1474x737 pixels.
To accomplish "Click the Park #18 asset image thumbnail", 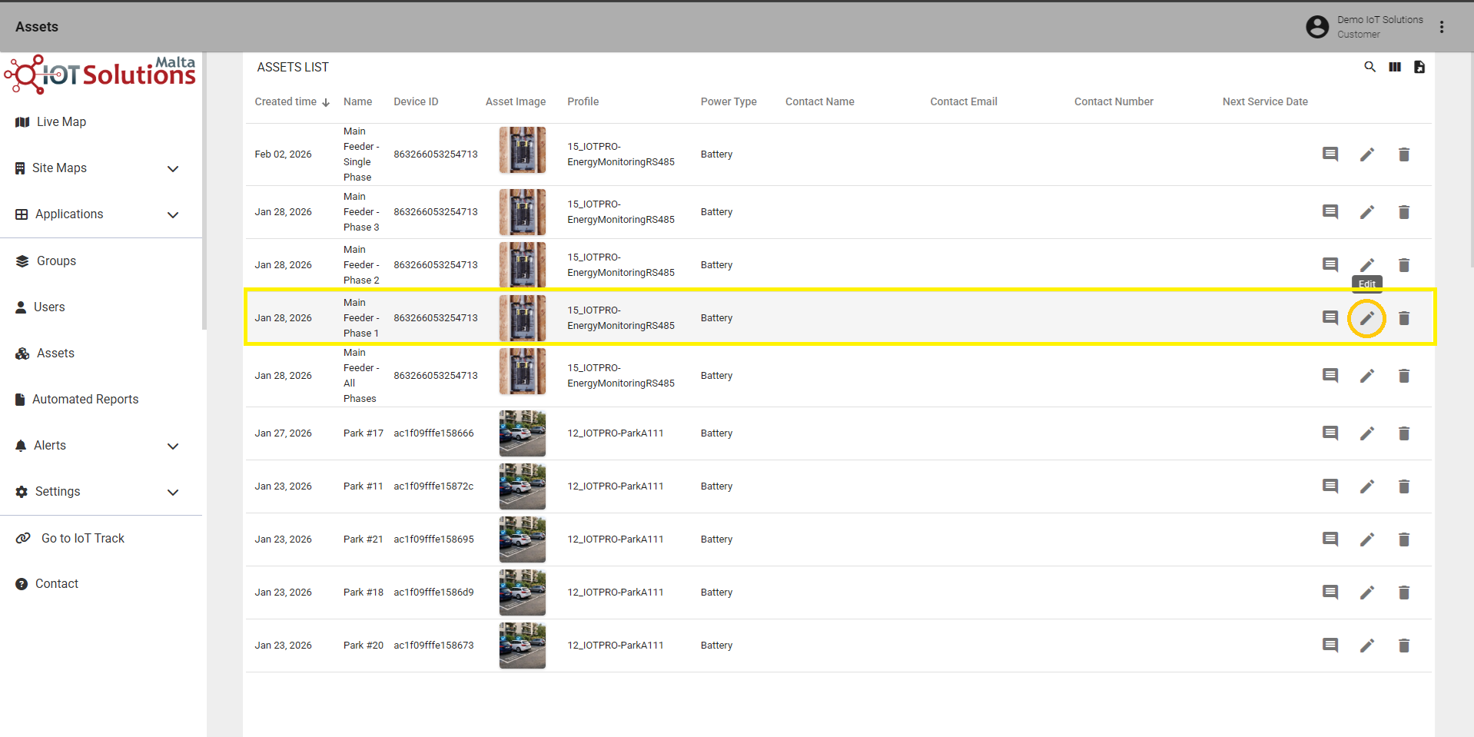I will pyautogui.click(x=523, y=593).
